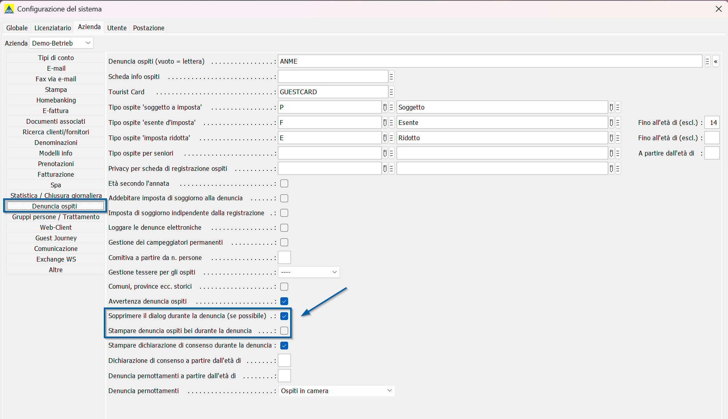Click 'Comitiva a partire da n. persone' field
The image size is (728, 419).
pos(284,258)
